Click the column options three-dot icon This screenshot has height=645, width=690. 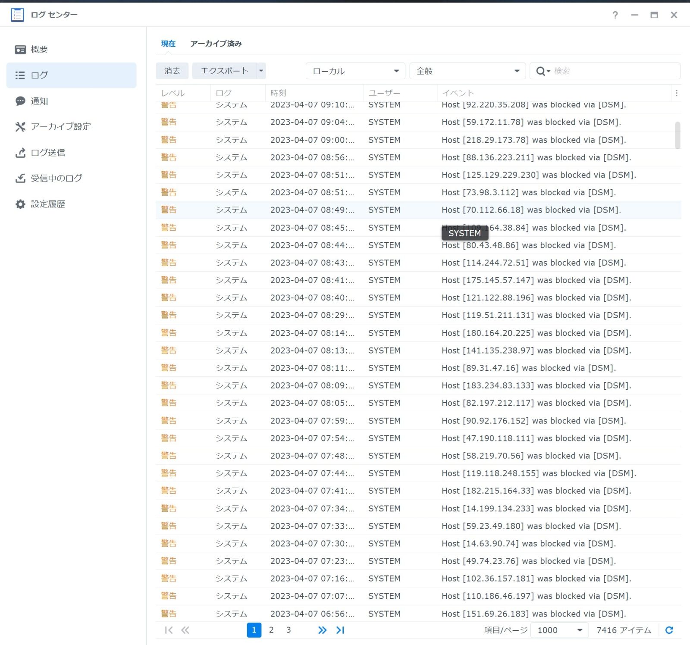point(676,93)
